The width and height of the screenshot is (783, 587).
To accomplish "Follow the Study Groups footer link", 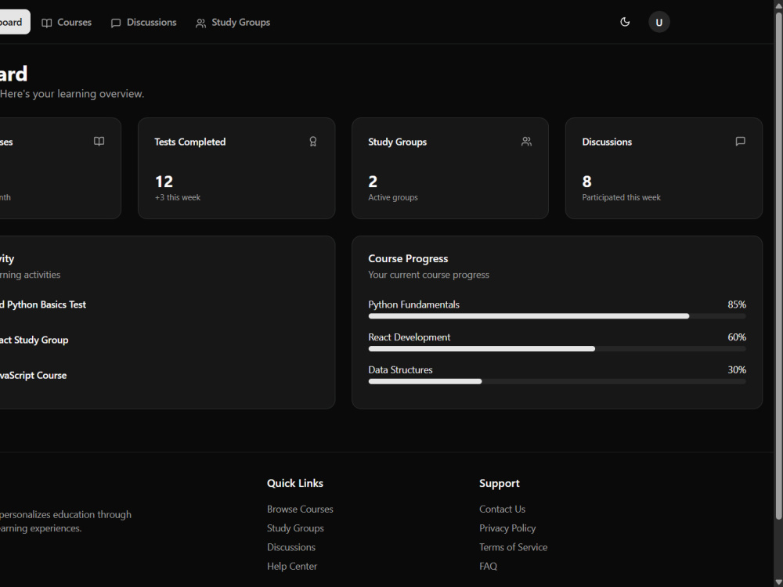I will tap(295, 528).
